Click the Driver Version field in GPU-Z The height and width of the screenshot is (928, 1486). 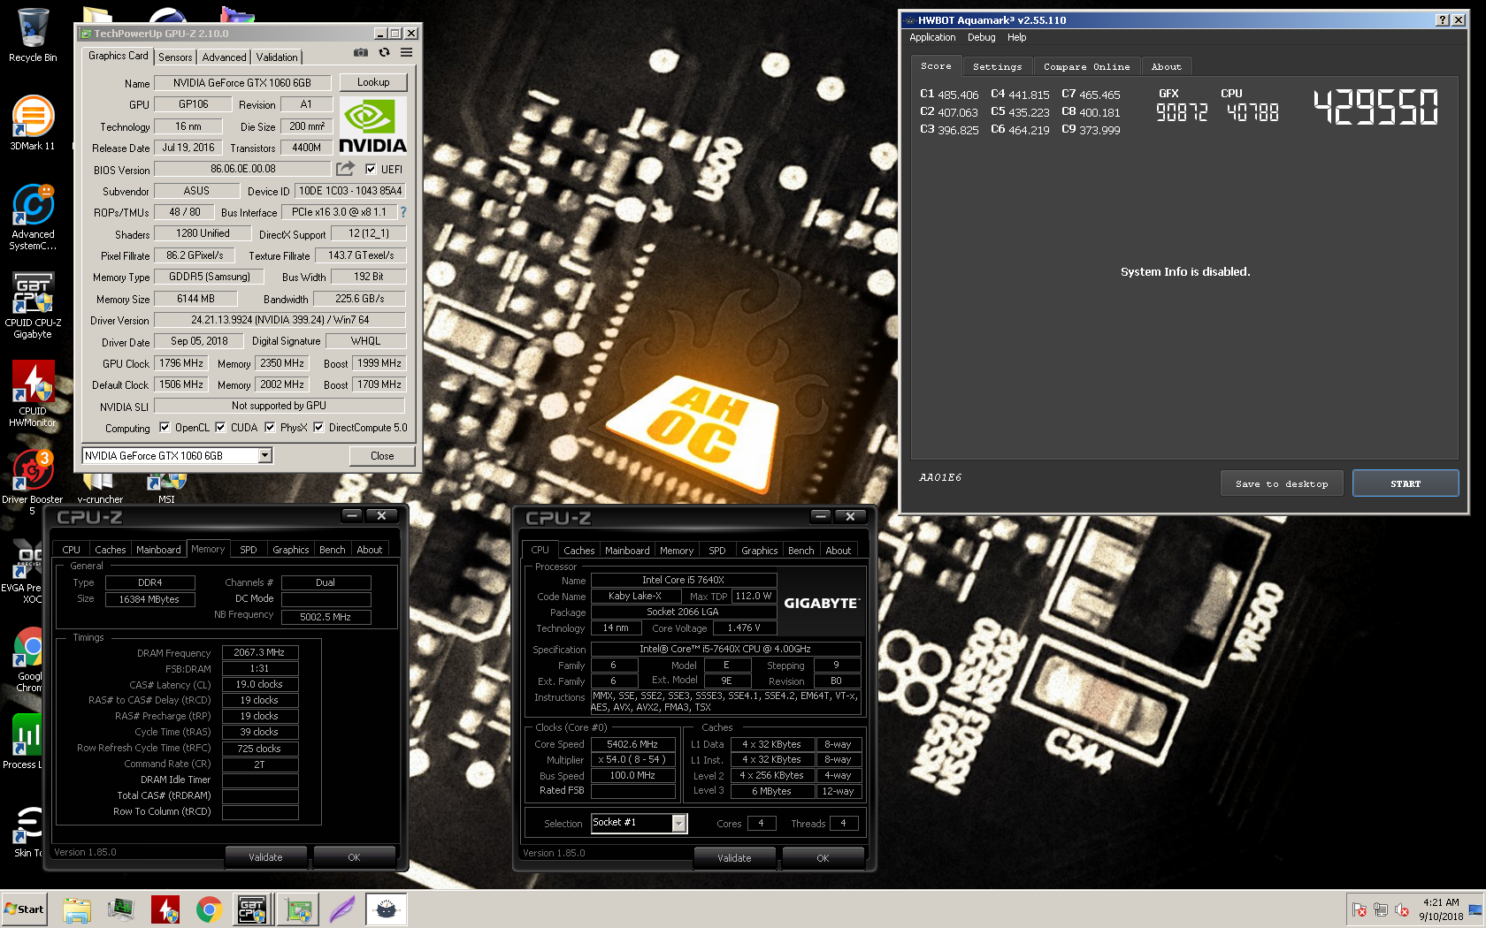click(x=280, y=320)
